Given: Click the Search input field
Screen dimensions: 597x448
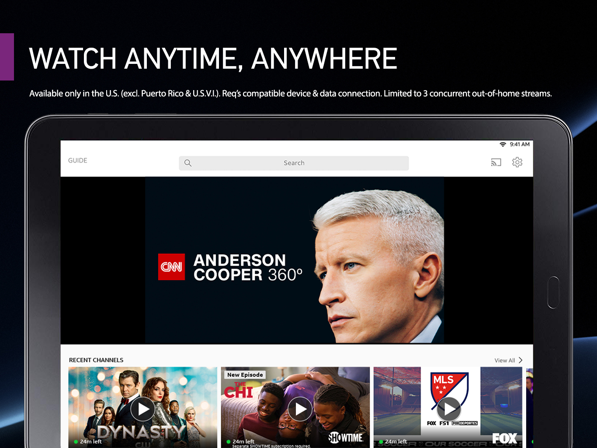Looking at the screenshot, I should click(x=294, y=163).
